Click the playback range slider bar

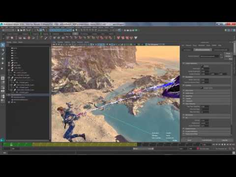pos(143,148)
